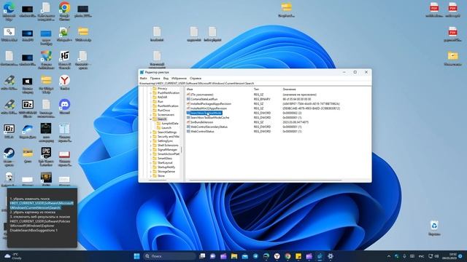Select the StorageSense key
The image size is (467, 262).
(x=166, y=172)
